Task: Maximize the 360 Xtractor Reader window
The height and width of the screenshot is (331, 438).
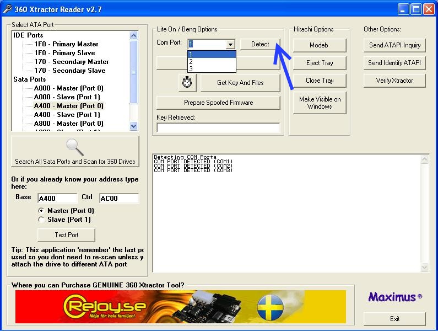Action: 416,9
